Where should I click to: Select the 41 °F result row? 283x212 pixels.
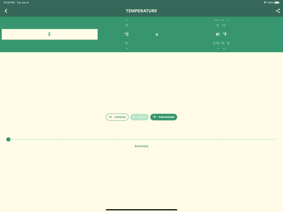pos(221,34)
